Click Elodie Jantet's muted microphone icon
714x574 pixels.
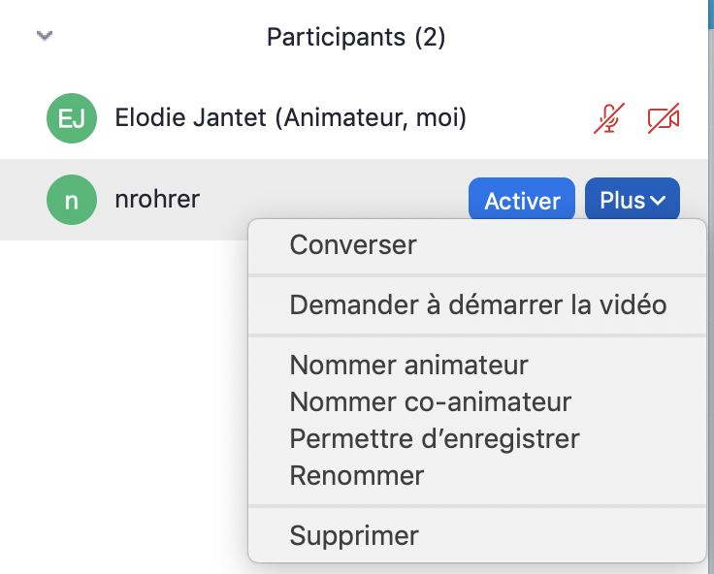[608, 119]
